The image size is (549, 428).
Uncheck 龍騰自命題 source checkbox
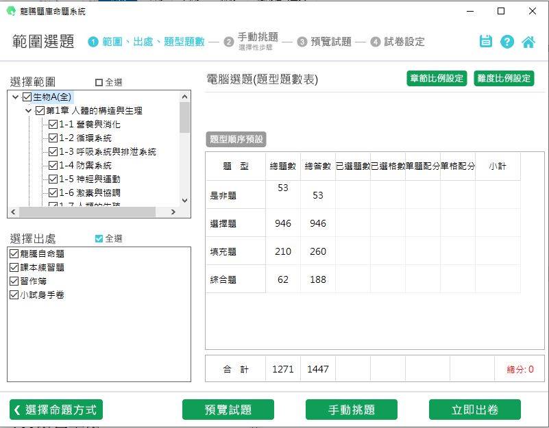pyautogui.click(x=14, y=254)
